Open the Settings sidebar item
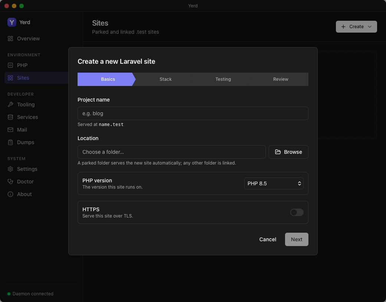Screen dimensions: 386x302 [41, 169]
